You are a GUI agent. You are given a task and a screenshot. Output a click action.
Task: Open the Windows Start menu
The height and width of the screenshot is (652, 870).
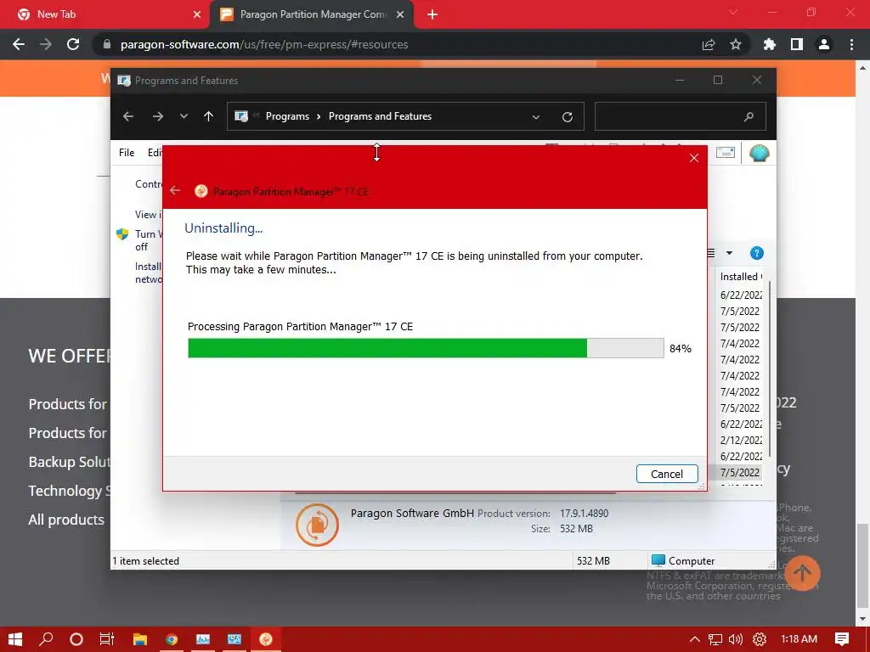point(15,639)
